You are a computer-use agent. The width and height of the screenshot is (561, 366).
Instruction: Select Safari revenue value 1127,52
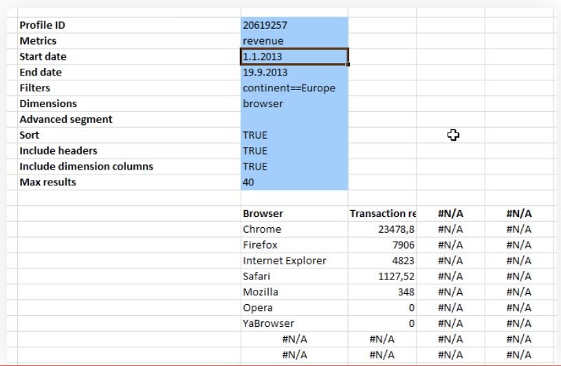(382, 277)
